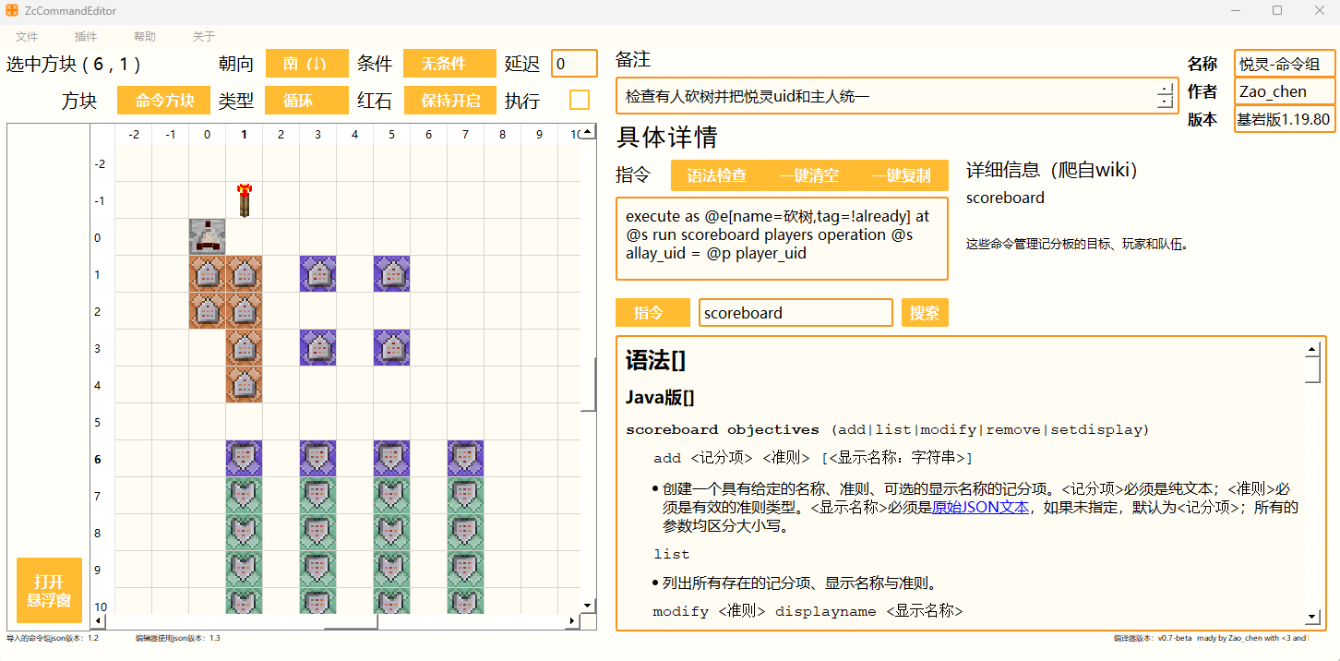The width and height of the screenshot is (1340, 661).
Task: Select the purple repeating command block in column 3
Action: tap(317, 274)
